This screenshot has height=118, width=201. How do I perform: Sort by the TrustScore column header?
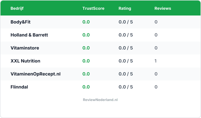tap(93, 8)
